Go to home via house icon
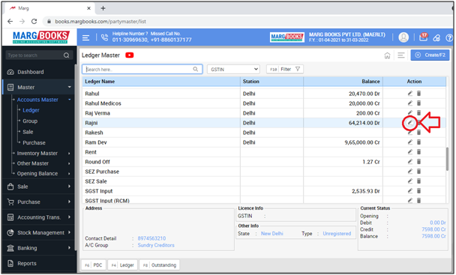Image resolution: width=456 pixels, height=275 pixels. 387,55
